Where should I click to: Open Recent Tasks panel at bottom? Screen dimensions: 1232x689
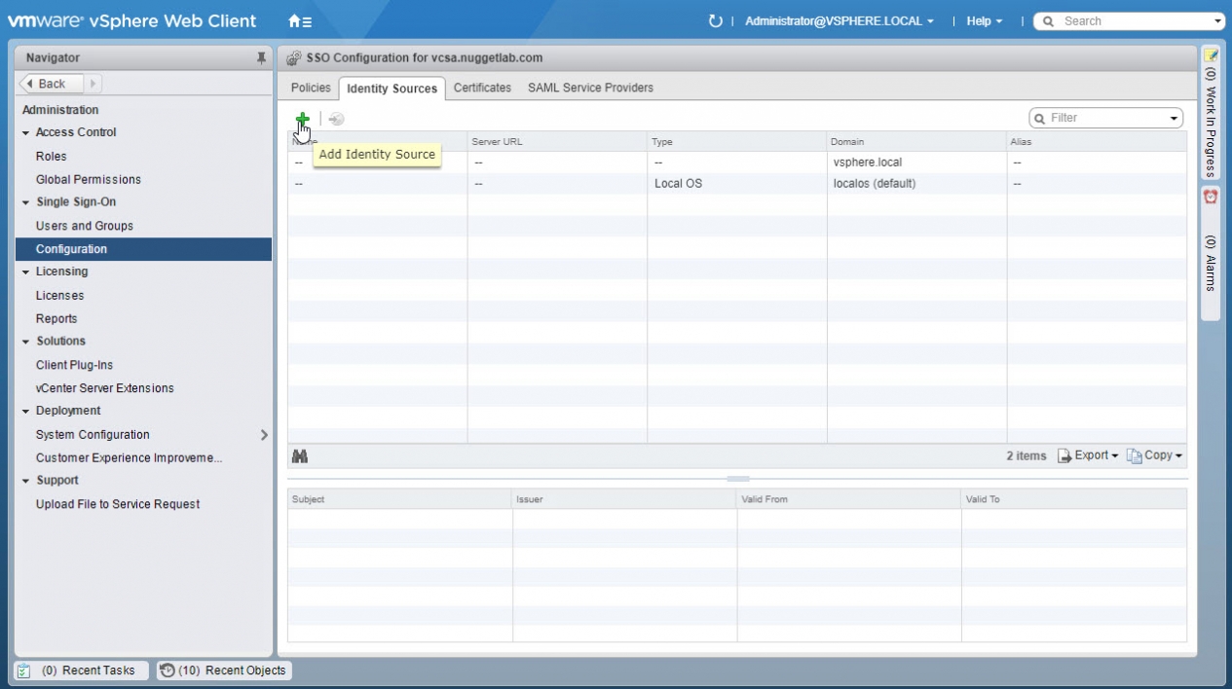(82, 671)
